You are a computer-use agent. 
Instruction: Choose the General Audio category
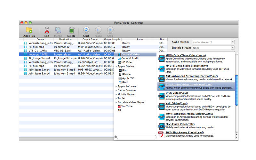click(x=130, y=58)
